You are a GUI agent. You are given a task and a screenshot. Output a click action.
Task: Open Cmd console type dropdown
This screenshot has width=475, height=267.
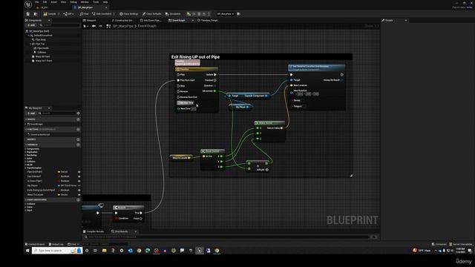coord(73,244)
